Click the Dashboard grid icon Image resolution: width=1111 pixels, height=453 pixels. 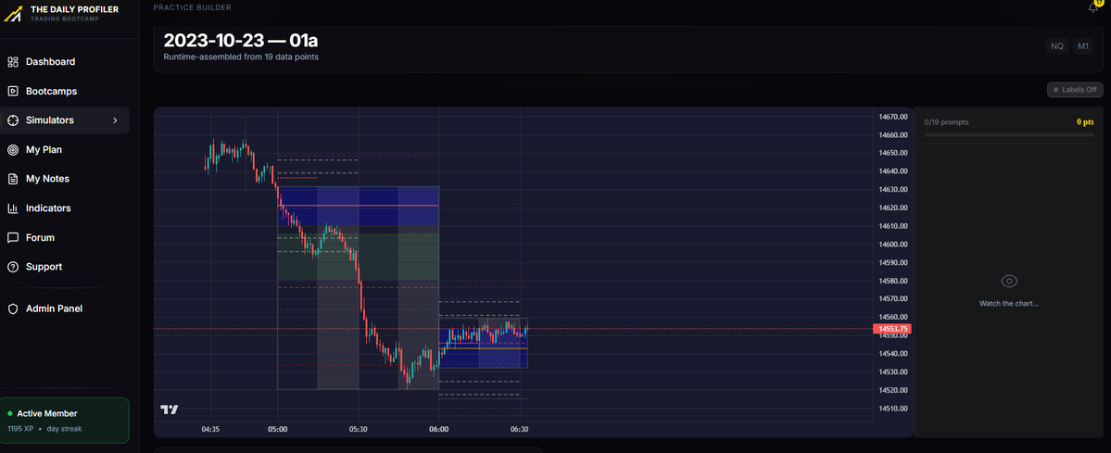[x=13, y=62]
